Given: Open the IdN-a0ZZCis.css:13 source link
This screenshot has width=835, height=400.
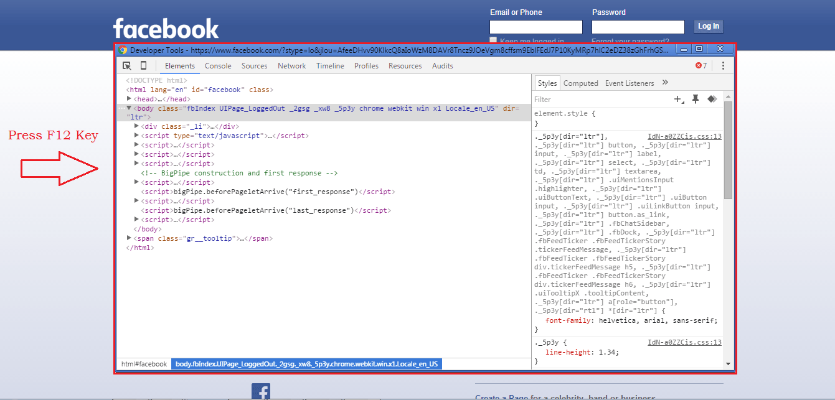Looking at the screenshot, I should (684, 136).
